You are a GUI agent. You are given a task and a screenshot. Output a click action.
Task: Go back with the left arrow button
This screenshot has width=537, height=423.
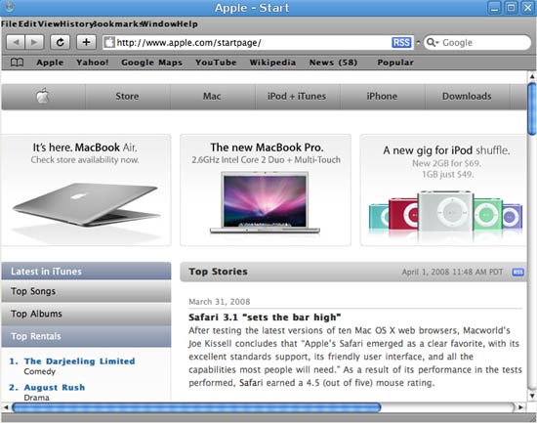tap(16, 43)
